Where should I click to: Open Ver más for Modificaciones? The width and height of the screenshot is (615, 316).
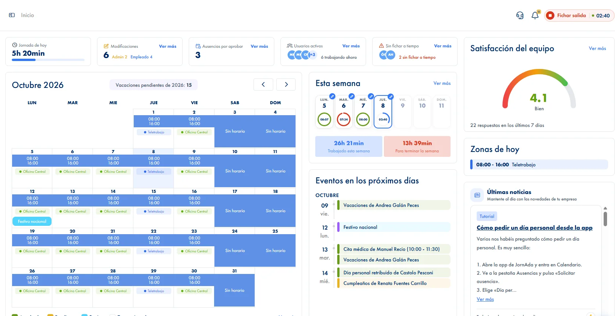[x=167, y=46]
